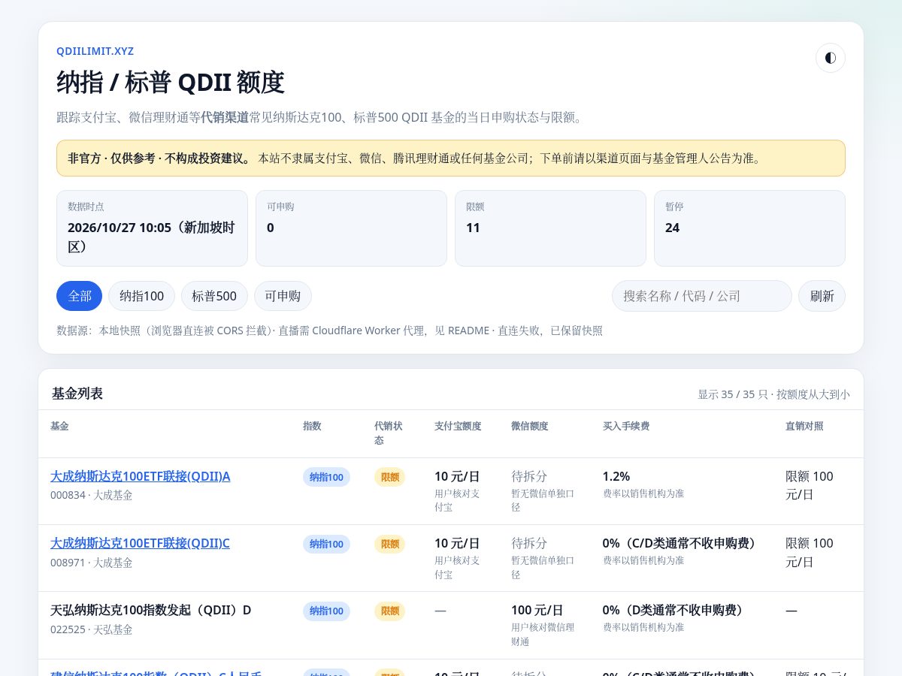Image resolution: width=902 pixels, height=676 pixels.
Task: Focus the 搜索名称 / 代码 / 公司 search field
Action: [702, 296]
